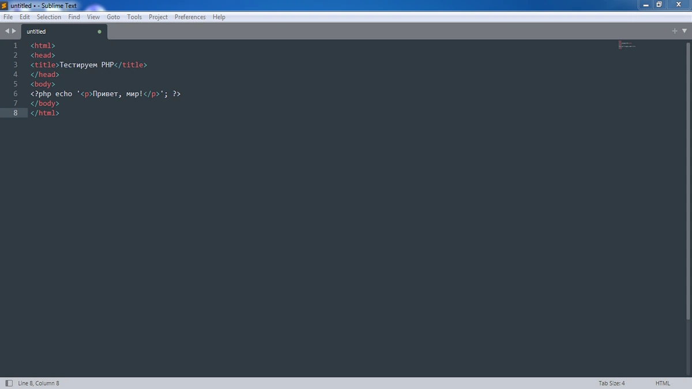Screen dimensions: 692x389
Task: Restore down the Sublime Text window
Action: [659, 4]
